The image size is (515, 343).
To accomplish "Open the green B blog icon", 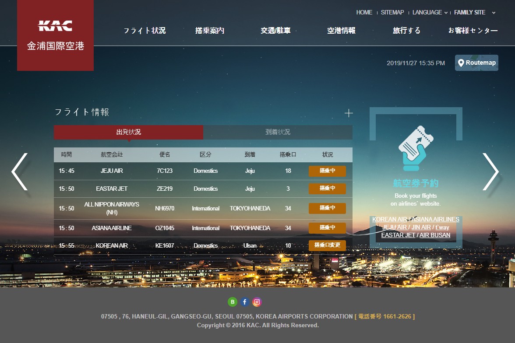I will pos(233,302).
